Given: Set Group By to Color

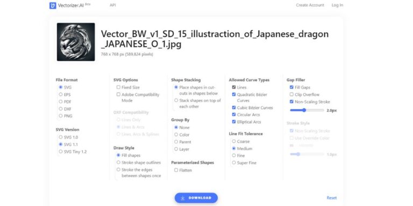Looking at the screenshot, I should tap(176, 135).
